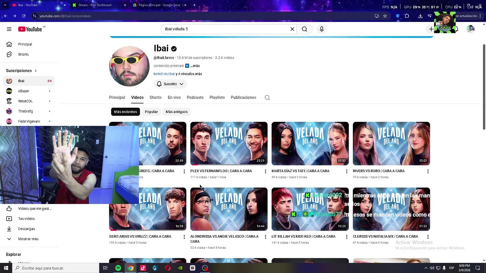Open Task View on taskbar

tap(105, 268)
